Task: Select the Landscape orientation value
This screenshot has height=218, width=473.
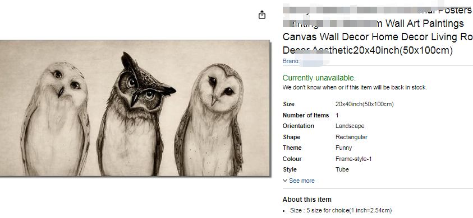Action: coord(350,126)
